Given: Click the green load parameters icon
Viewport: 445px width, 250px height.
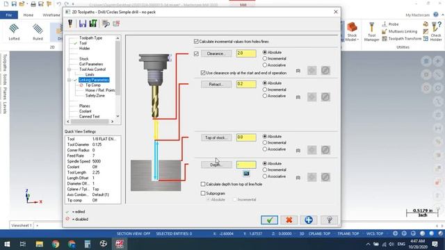Looking at the screenshot, I should pyautogui.click(x=93, y=24).
